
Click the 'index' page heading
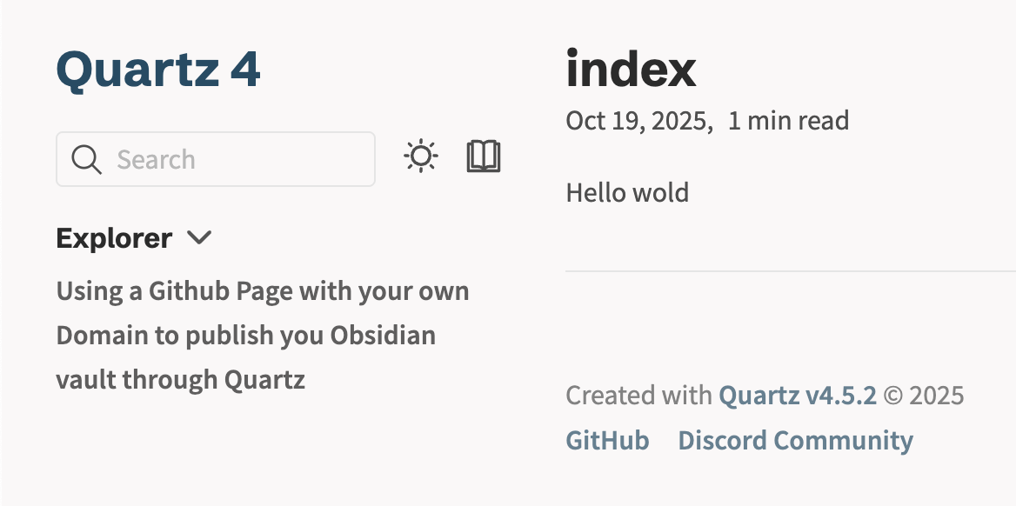click(x=631, y=70)
